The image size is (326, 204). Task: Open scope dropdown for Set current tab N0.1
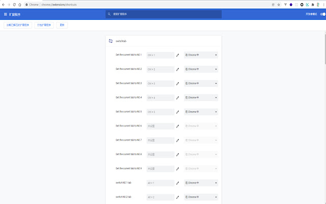(201, 55)
